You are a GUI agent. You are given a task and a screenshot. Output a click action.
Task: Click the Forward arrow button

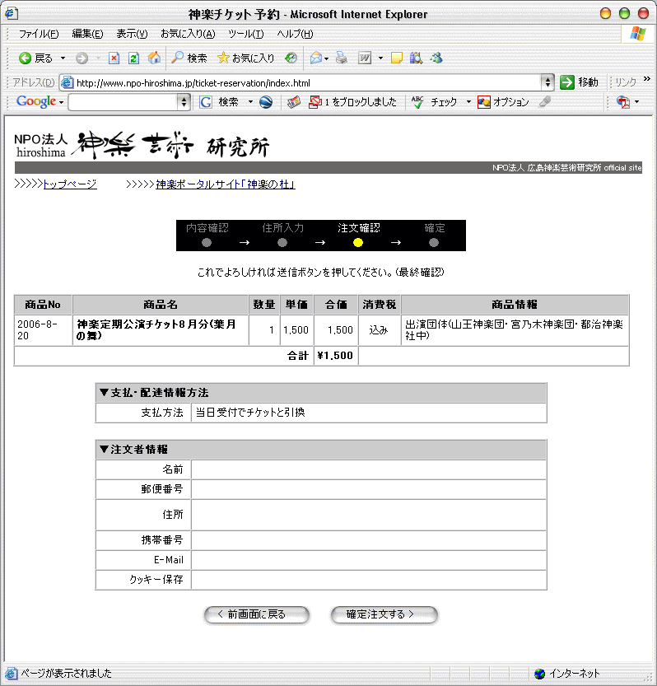tap(82, 58)
